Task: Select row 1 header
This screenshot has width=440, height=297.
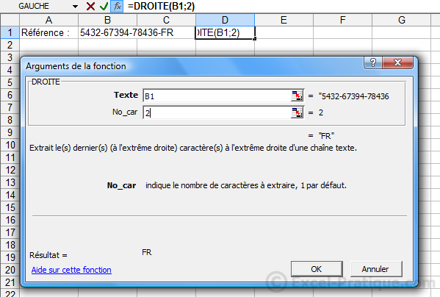Action: point(10,32)
